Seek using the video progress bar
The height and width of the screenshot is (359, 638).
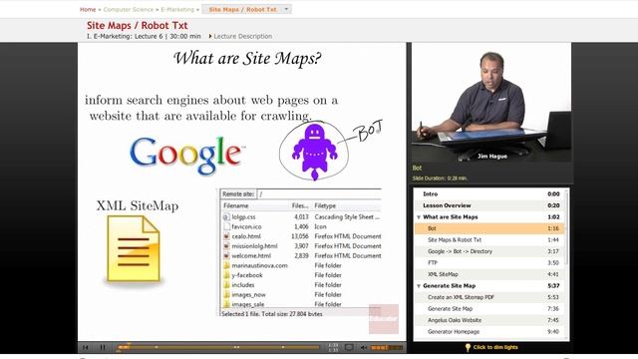218,347
